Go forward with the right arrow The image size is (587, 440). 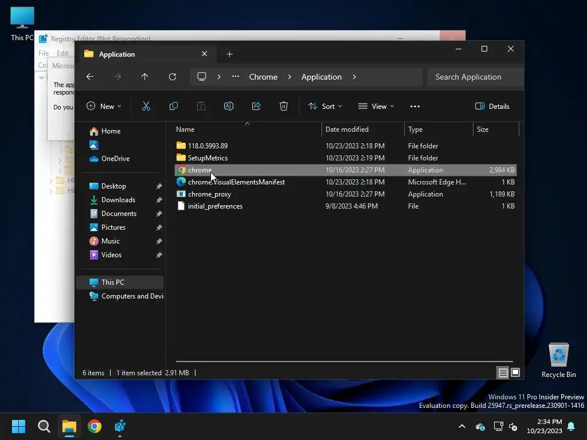point(118,77)
